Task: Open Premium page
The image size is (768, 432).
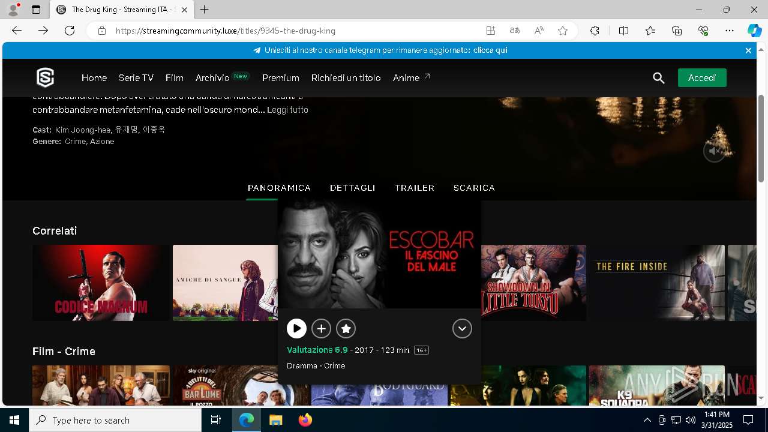Action: click(x=281, y=78)
